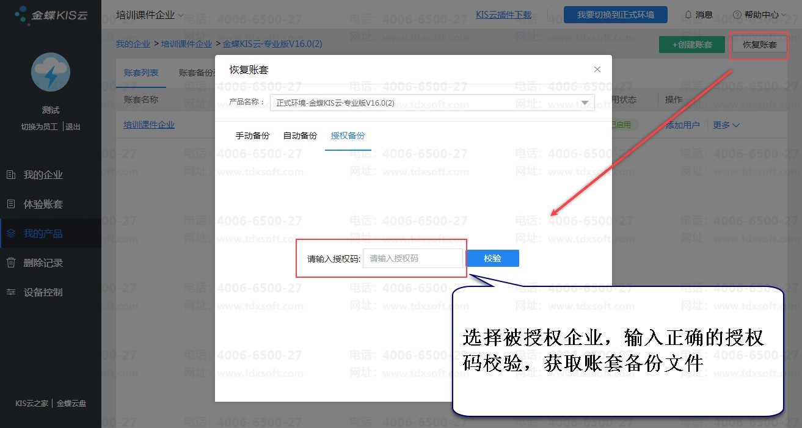Screen dimensions: 802x428
Task: Expand the 产品名称 dropdown
Action: click(x=585, y=103)
